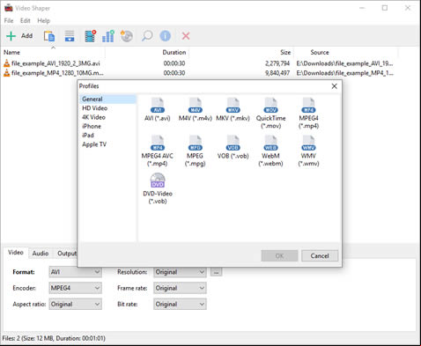Click the disc burn toolbar icon
421x346 pixels.
coord(127,36)
